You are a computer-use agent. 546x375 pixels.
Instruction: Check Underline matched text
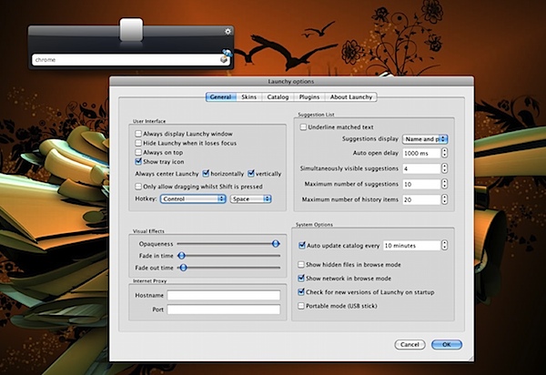tap(303, 127)
